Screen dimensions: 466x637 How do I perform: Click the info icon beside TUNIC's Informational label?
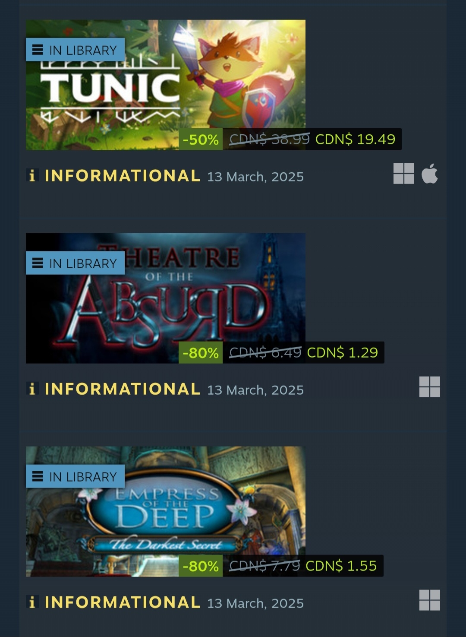pos(32,175)
